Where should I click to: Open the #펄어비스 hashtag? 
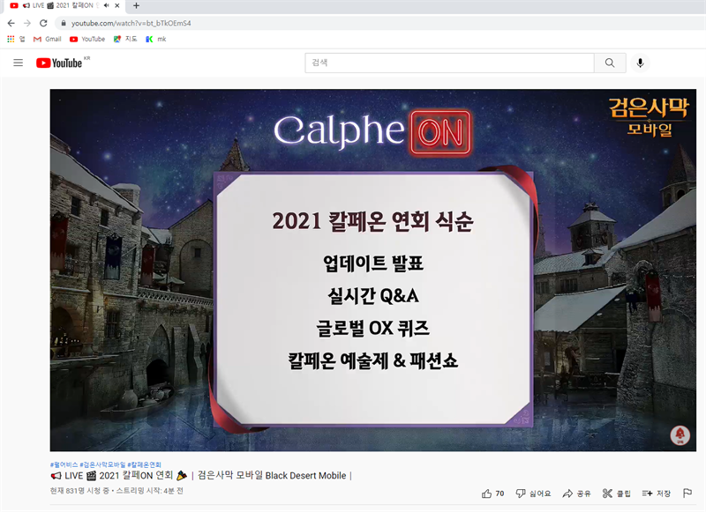point(64,464)
